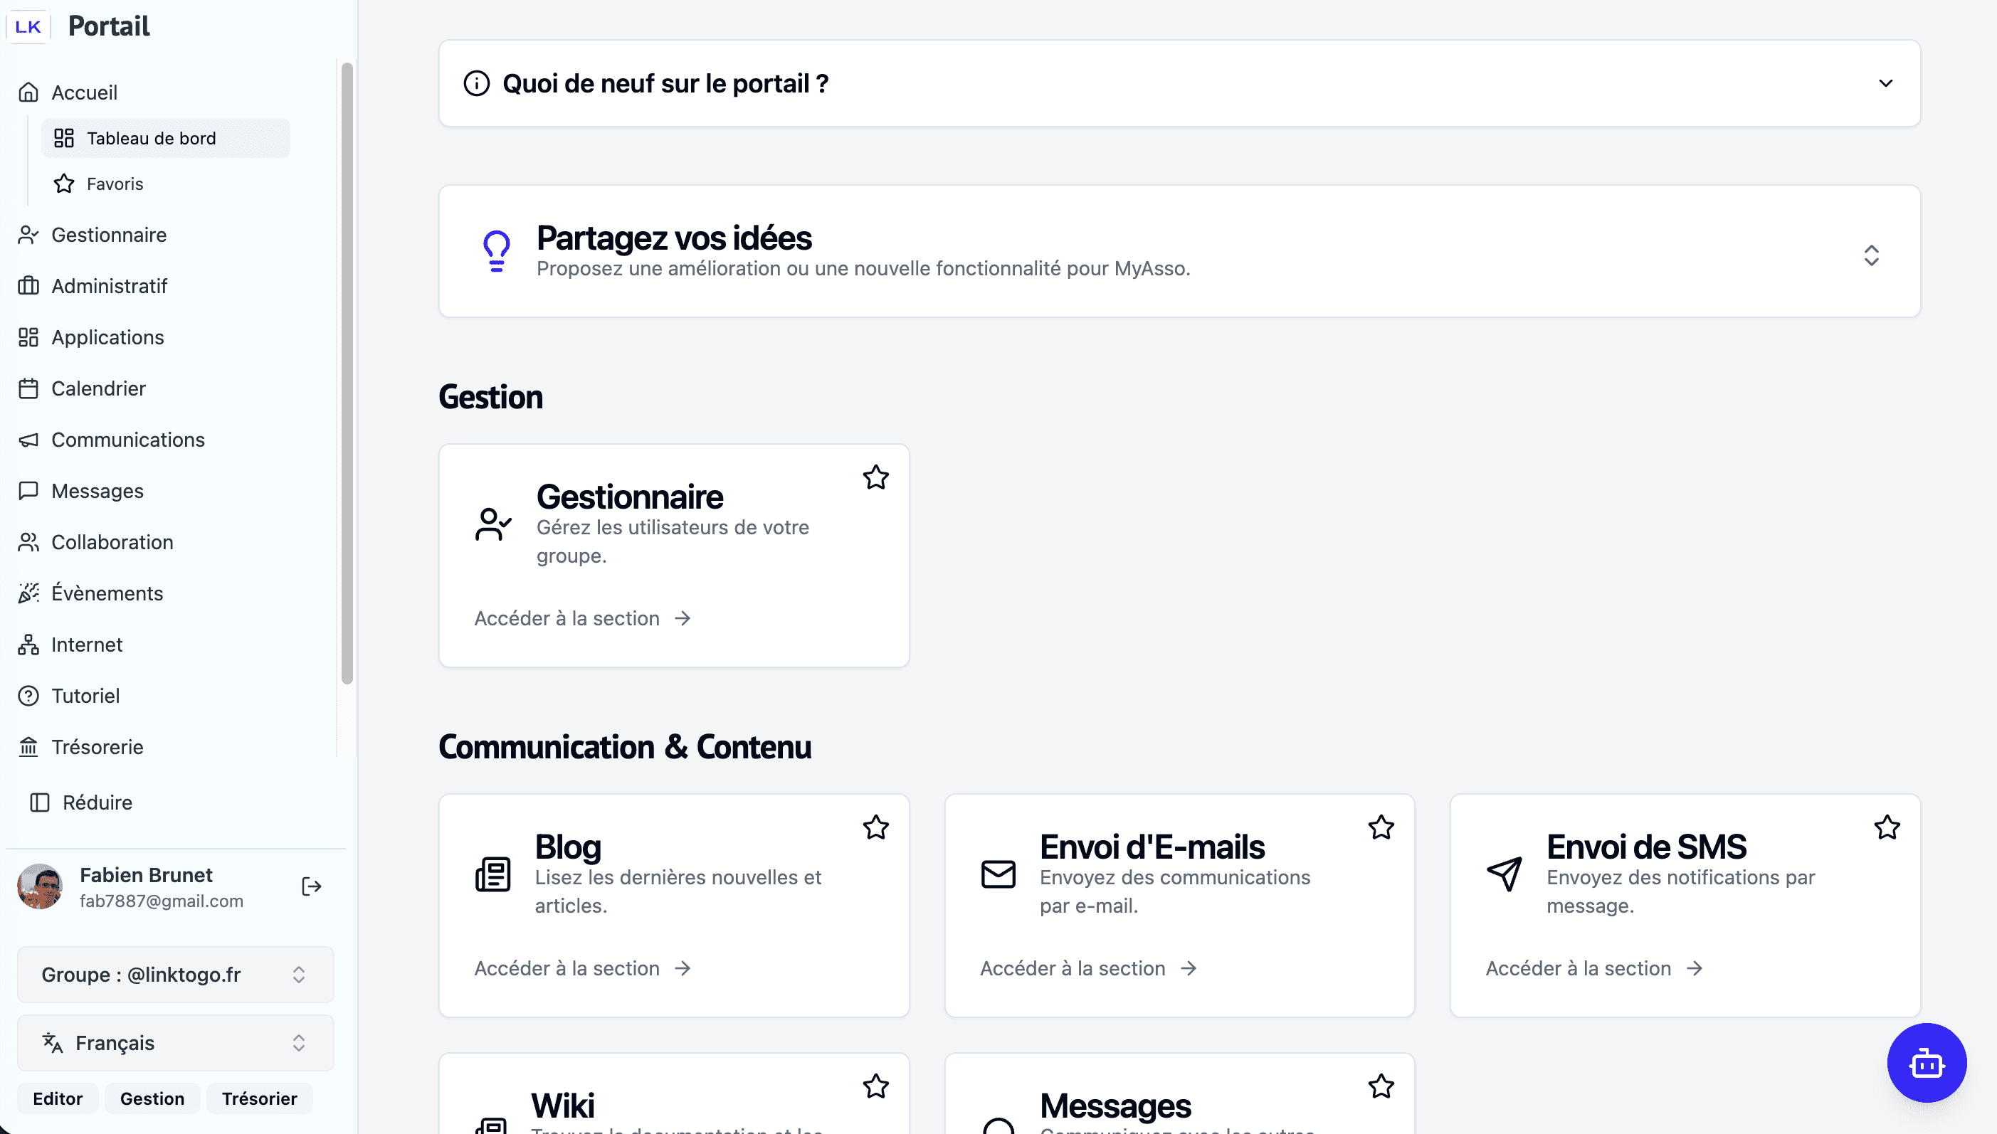Toggle the favorite star on the Blog card

point(876,827)
